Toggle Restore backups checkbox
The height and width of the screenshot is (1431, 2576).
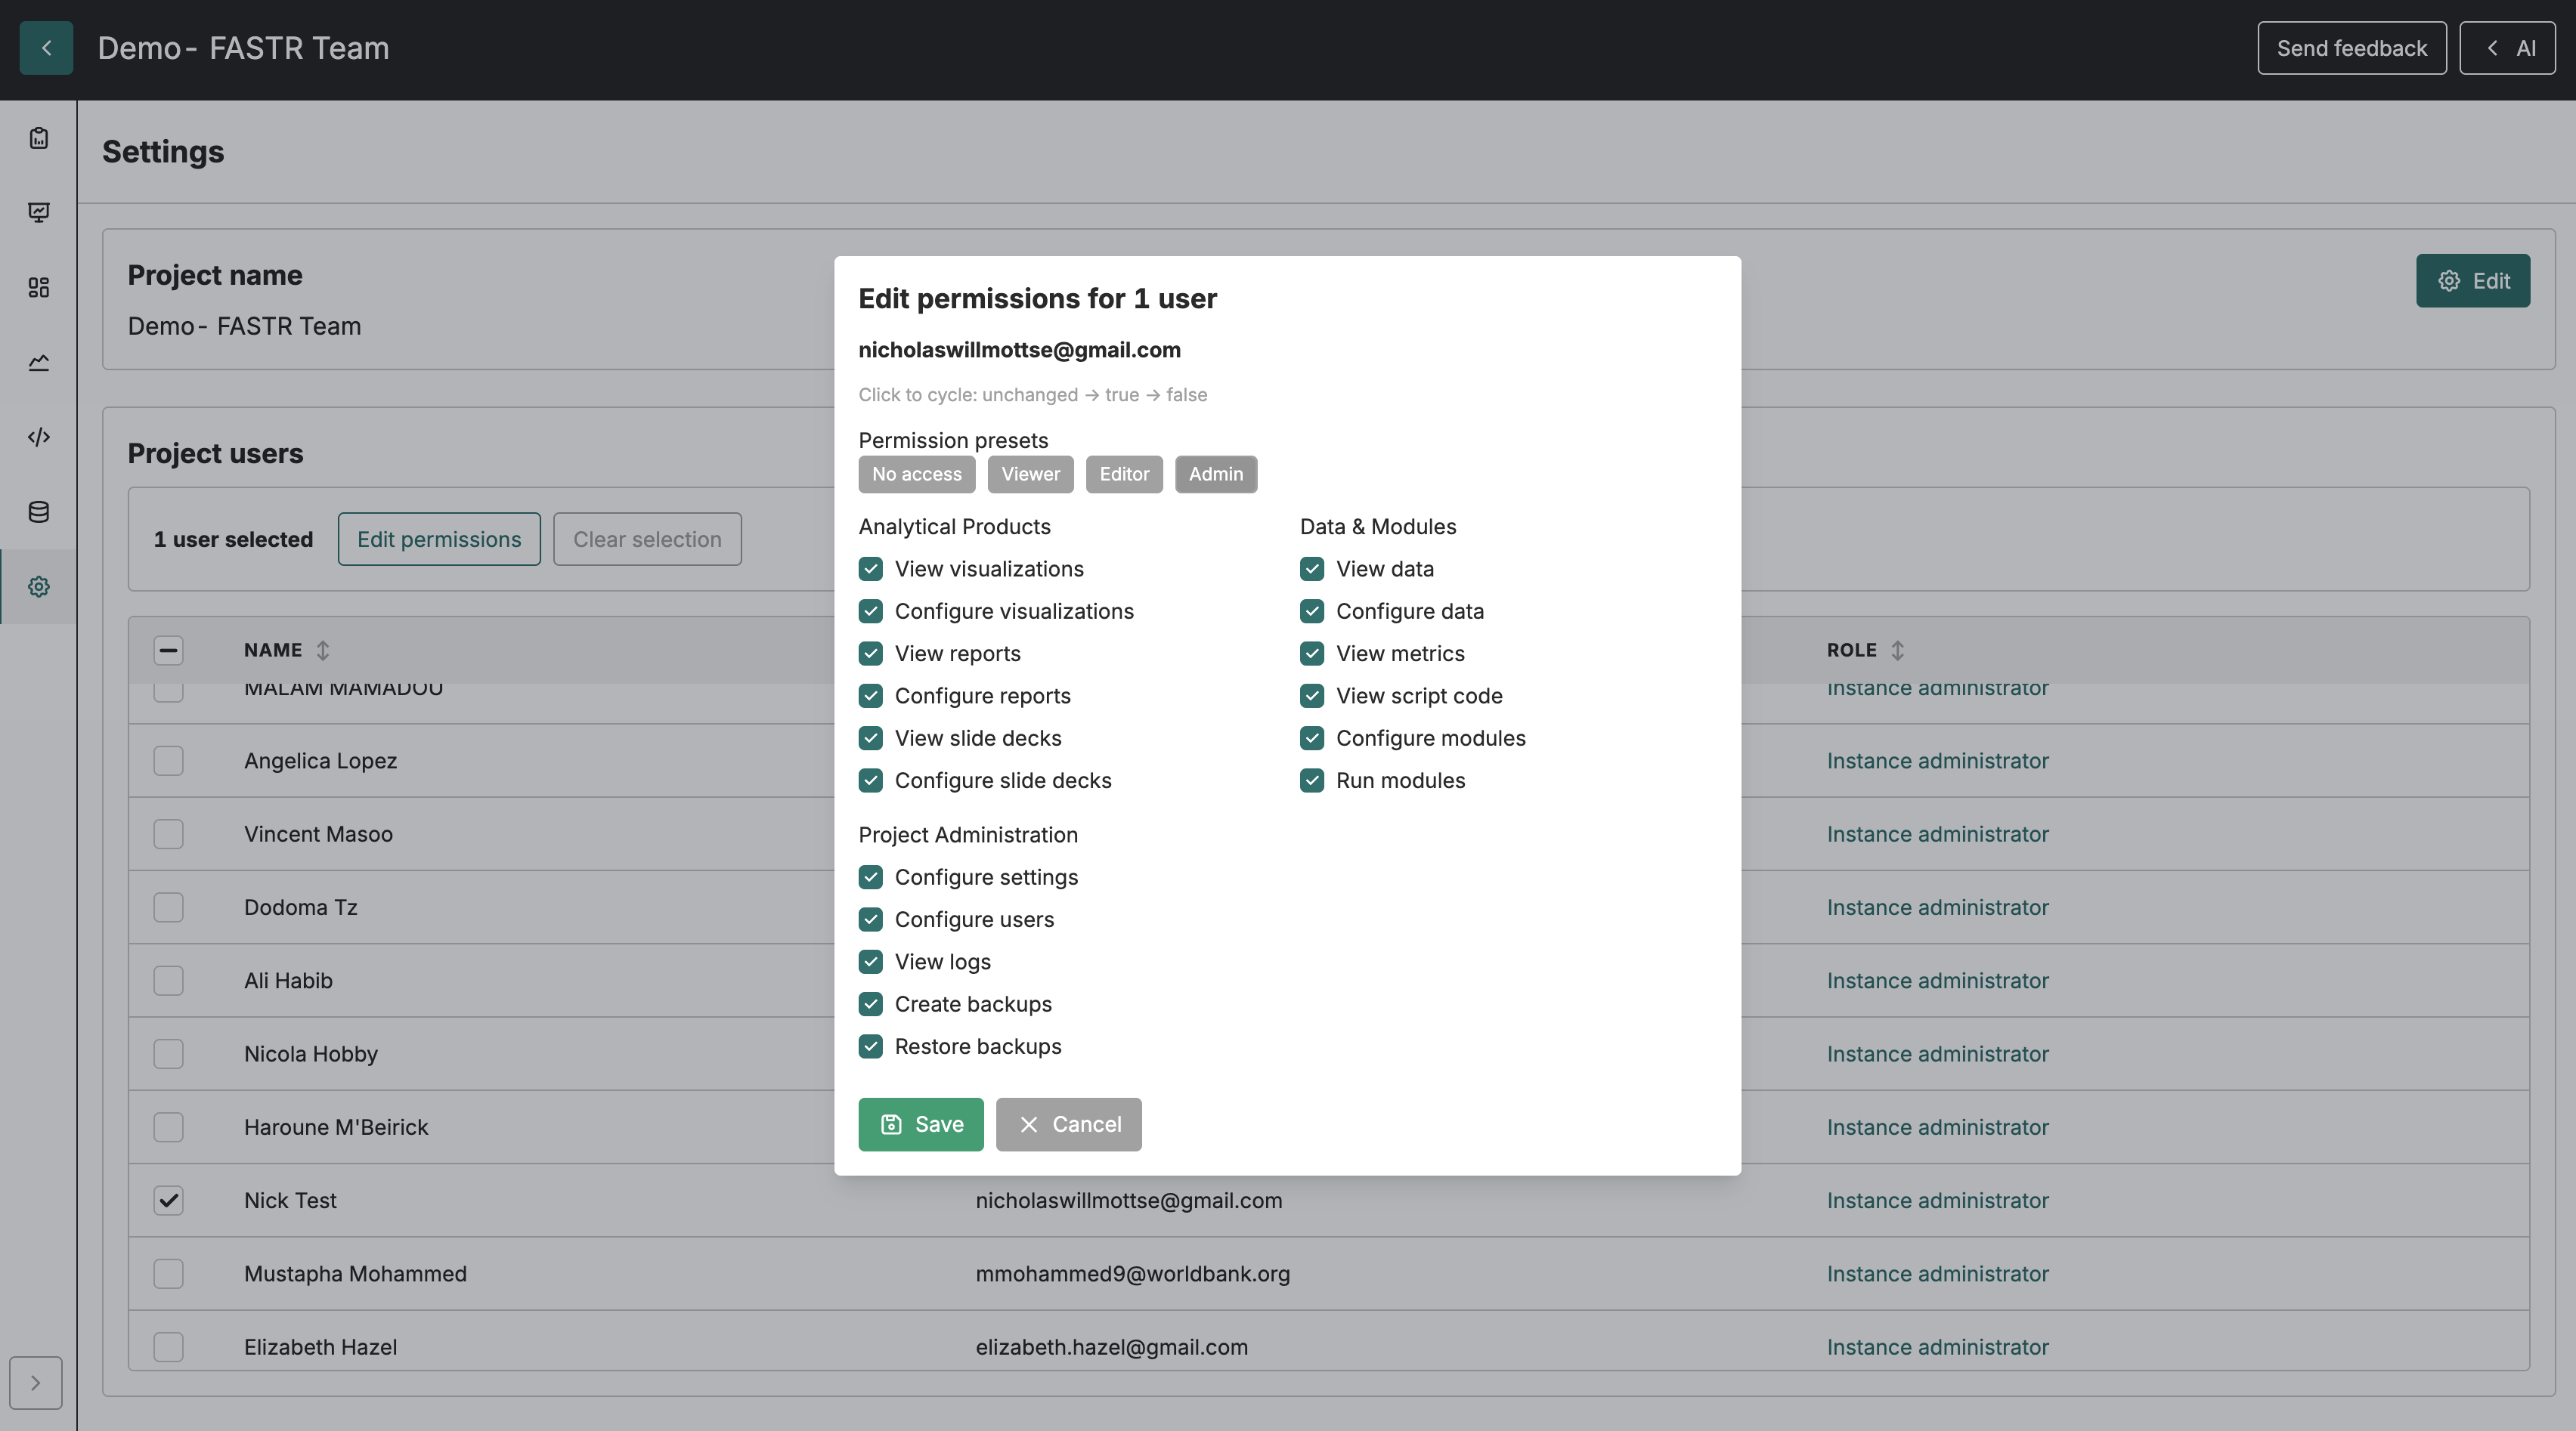[871, 1046]
